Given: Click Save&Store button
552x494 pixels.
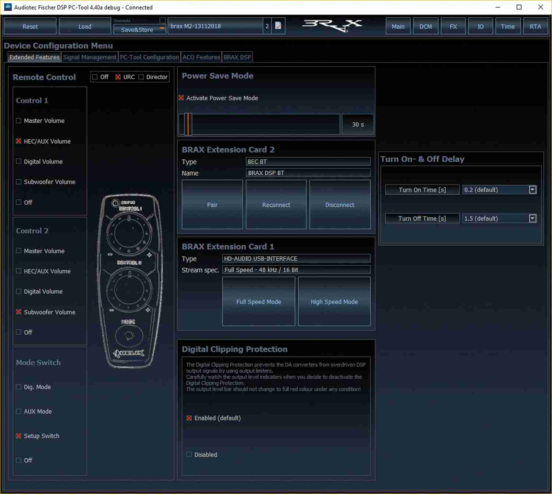Looking at the screenshot, I should coord(140,29).
